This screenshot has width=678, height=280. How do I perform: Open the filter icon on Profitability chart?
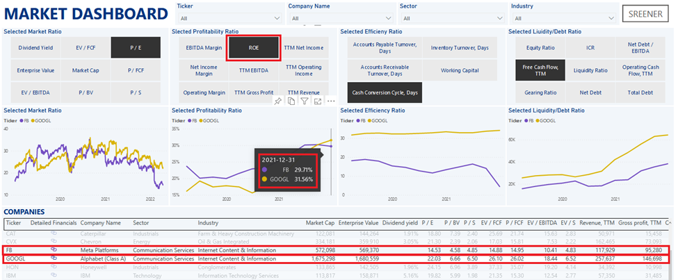pos(305,101)
